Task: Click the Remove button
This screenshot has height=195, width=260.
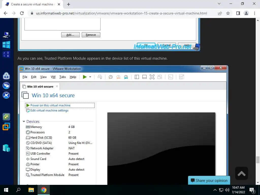Action: 91,35
